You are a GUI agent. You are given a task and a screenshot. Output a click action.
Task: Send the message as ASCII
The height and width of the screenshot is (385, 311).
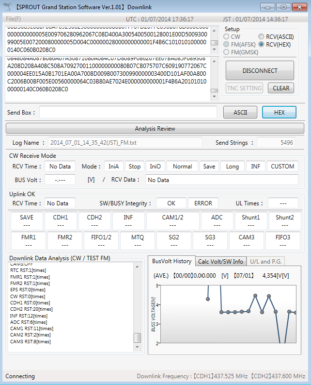[x=240, y=112]
